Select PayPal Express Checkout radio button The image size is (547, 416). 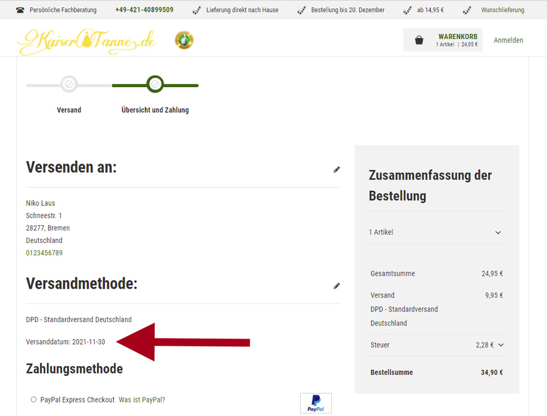click(34, 400)
